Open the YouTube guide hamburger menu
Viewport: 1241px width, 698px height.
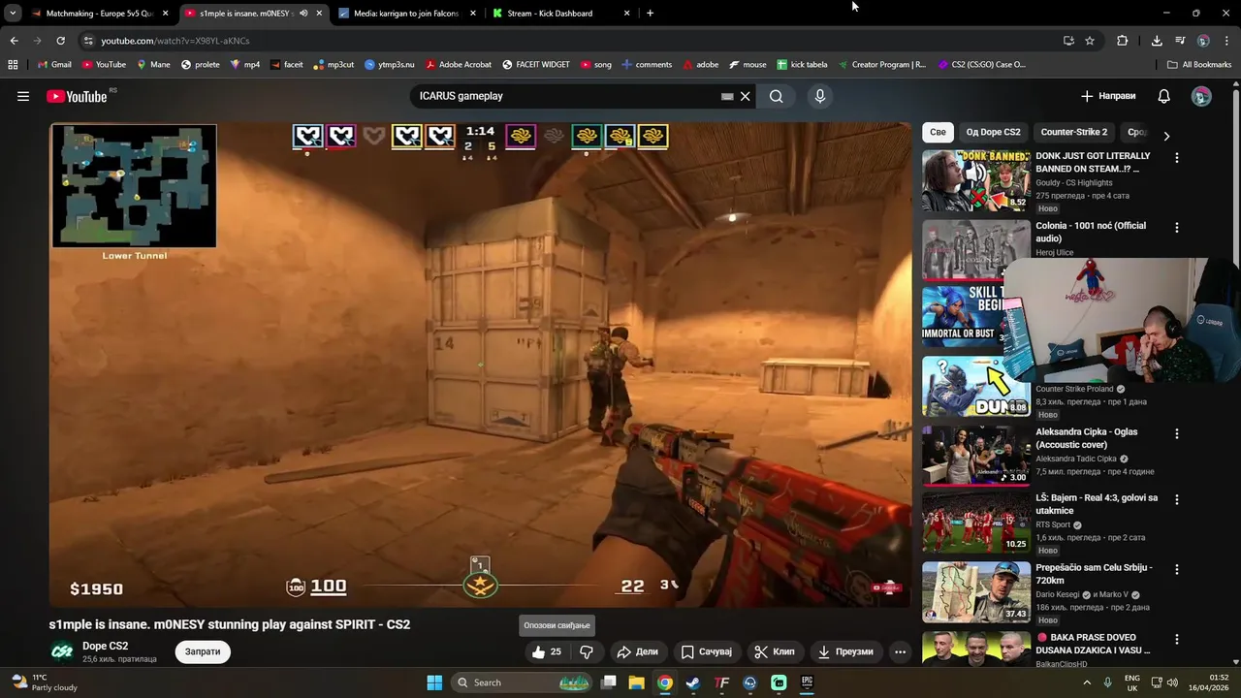pos(23,96)
